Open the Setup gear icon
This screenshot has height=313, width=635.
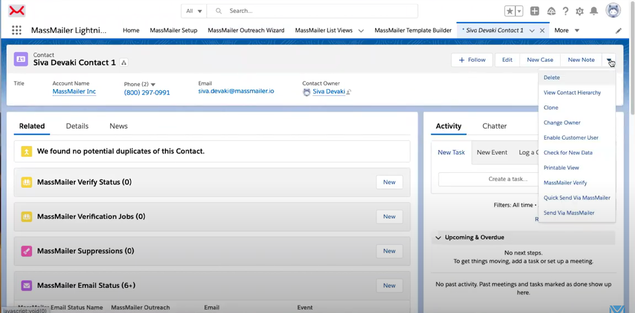[x=580, y=11]
